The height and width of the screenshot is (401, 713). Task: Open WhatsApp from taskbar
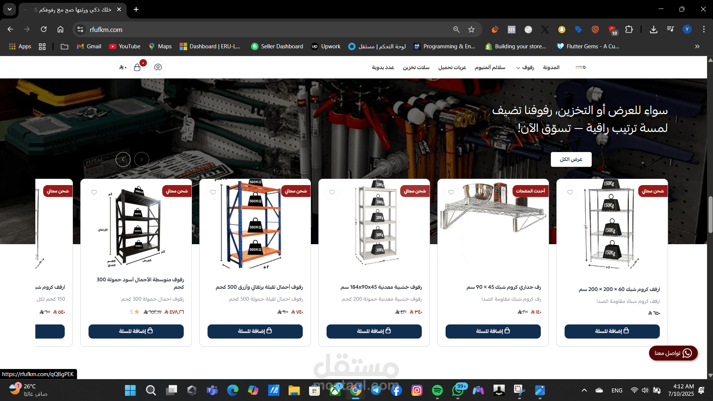[458, 390]
